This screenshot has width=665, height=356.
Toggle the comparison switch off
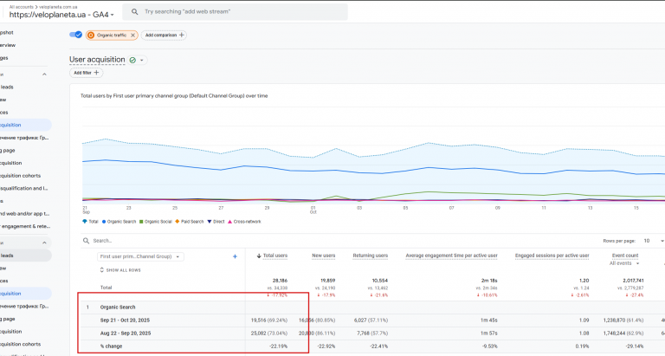point(75,35)
